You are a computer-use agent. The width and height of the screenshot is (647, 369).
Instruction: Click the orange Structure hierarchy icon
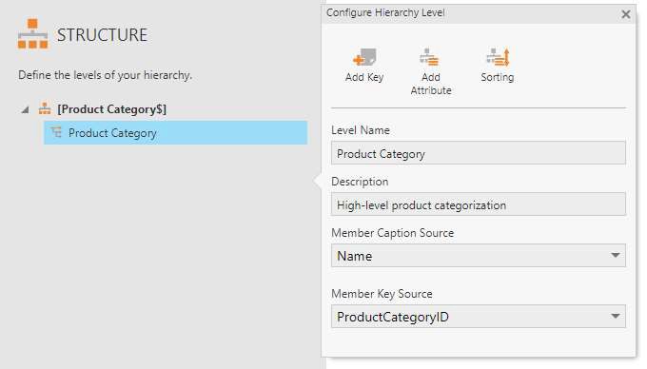[32, 34]
